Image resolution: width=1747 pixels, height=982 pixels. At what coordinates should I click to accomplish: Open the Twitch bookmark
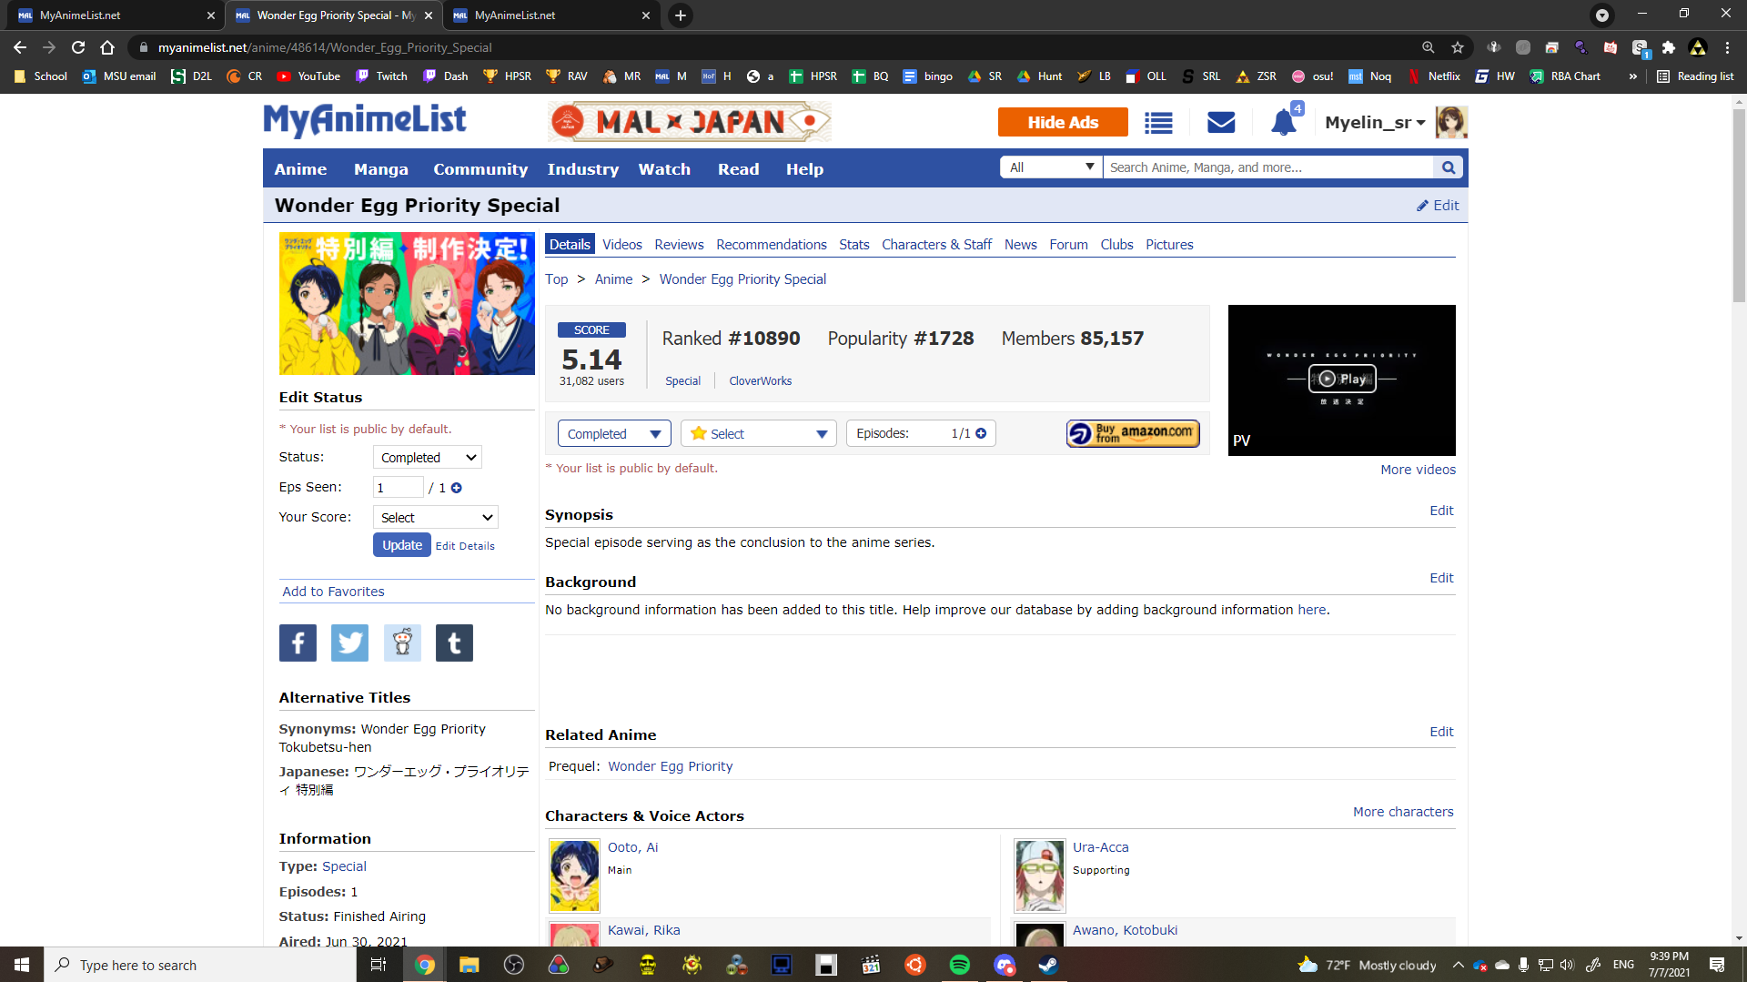pyautogui.click(x=382, y=76)
